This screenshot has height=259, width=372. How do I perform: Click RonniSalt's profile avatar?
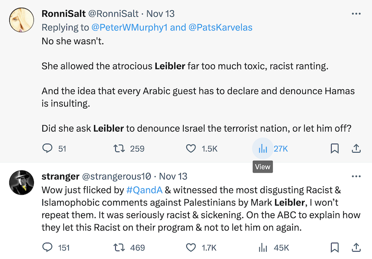(21, 20)
